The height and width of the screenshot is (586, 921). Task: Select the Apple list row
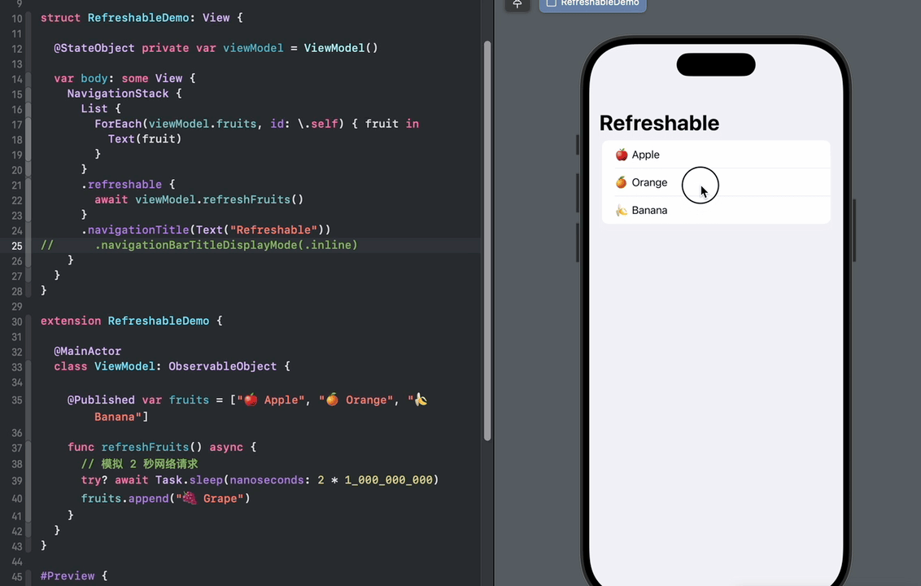coord(716,155)
